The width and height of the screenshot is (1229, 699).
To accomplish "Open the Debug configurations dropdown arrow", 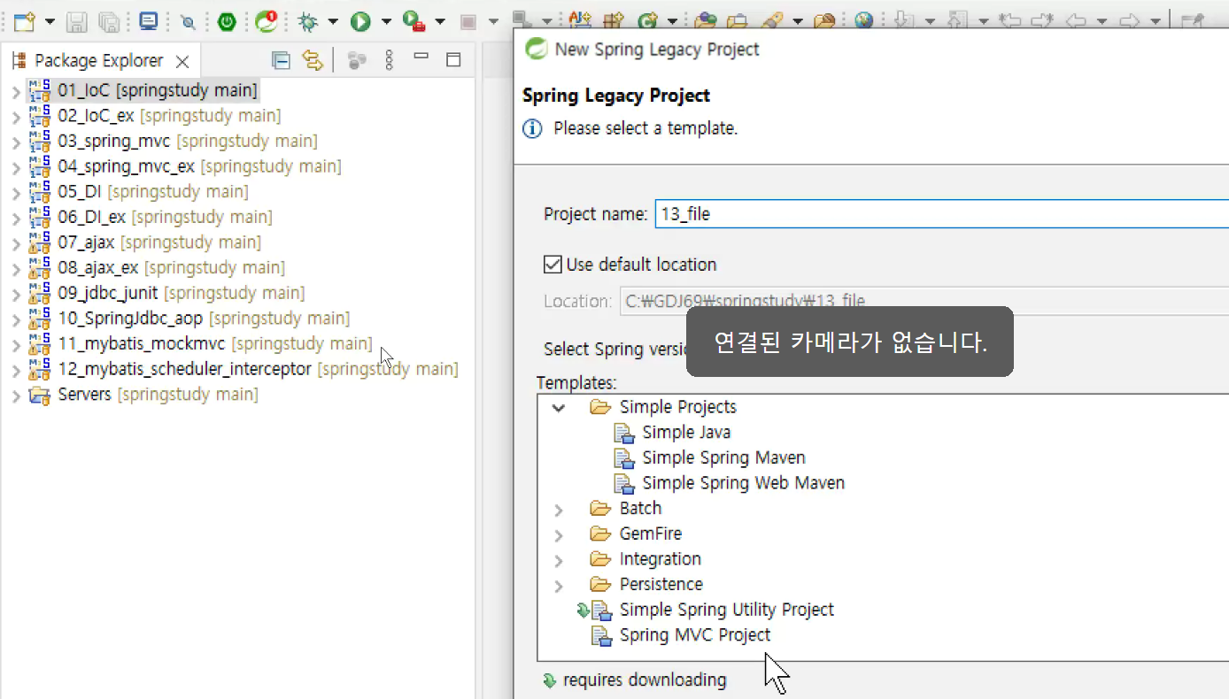I will 333,21.
